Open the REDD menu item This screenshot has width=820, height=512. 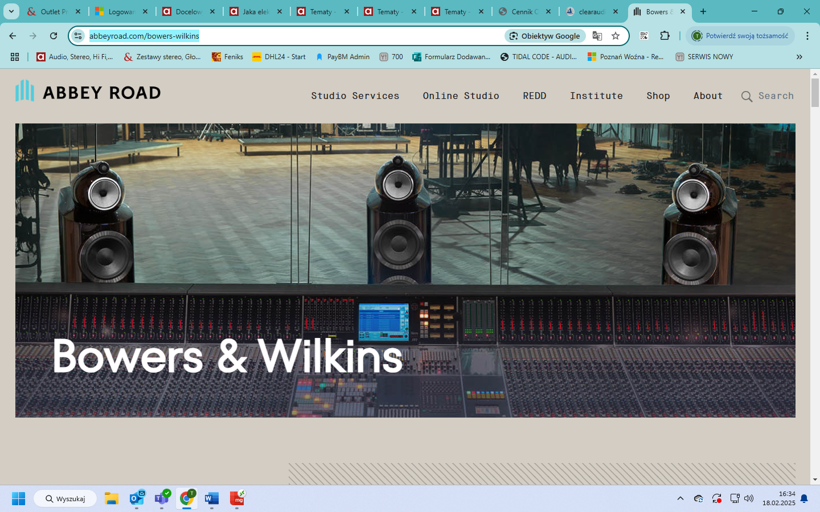[x=534, y=96]
